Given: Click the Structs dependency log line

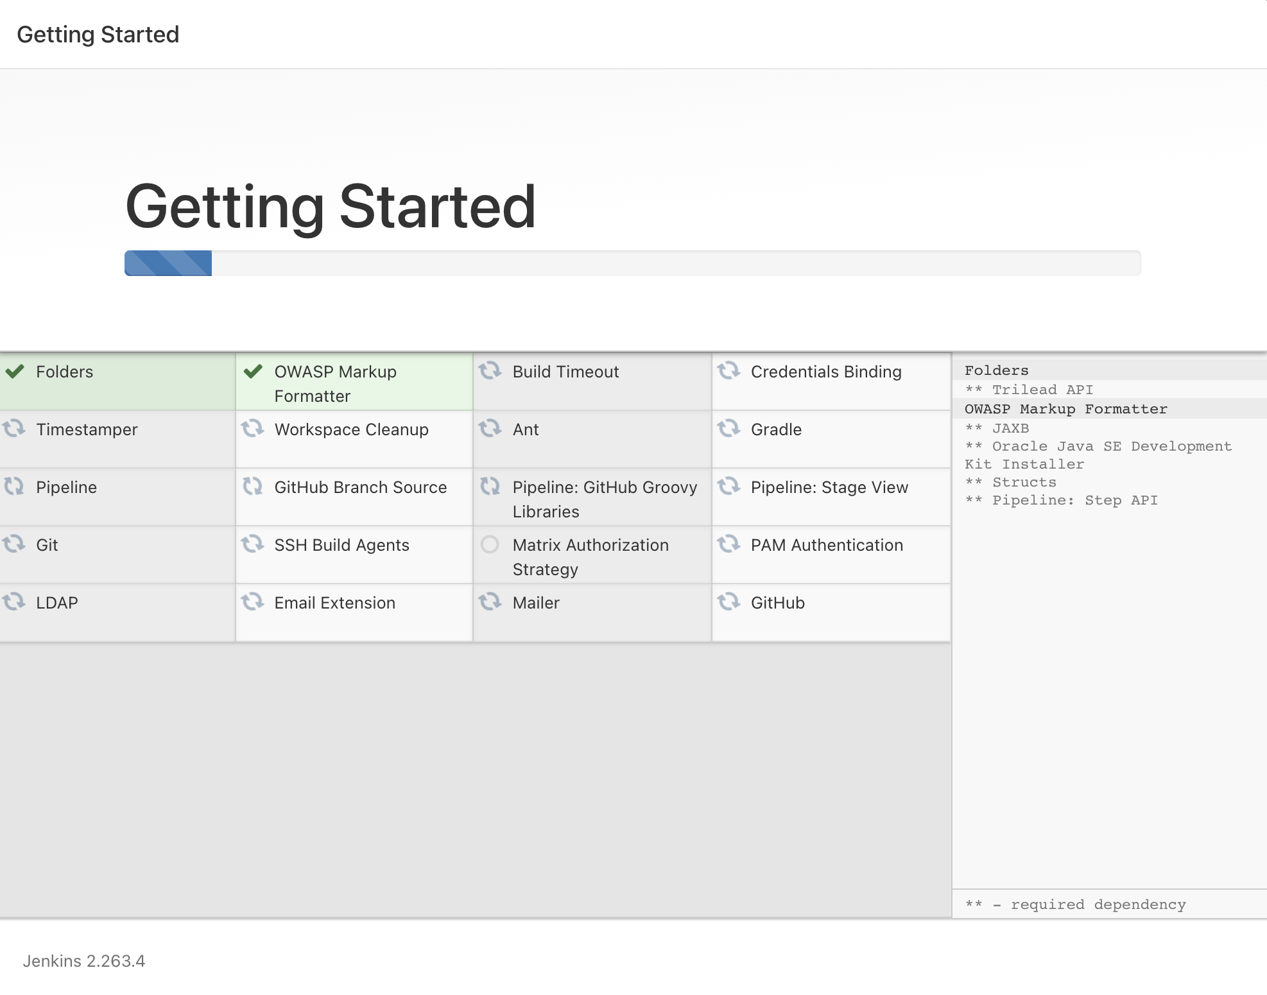Looking at the screenshot, I should point(1010,482).
